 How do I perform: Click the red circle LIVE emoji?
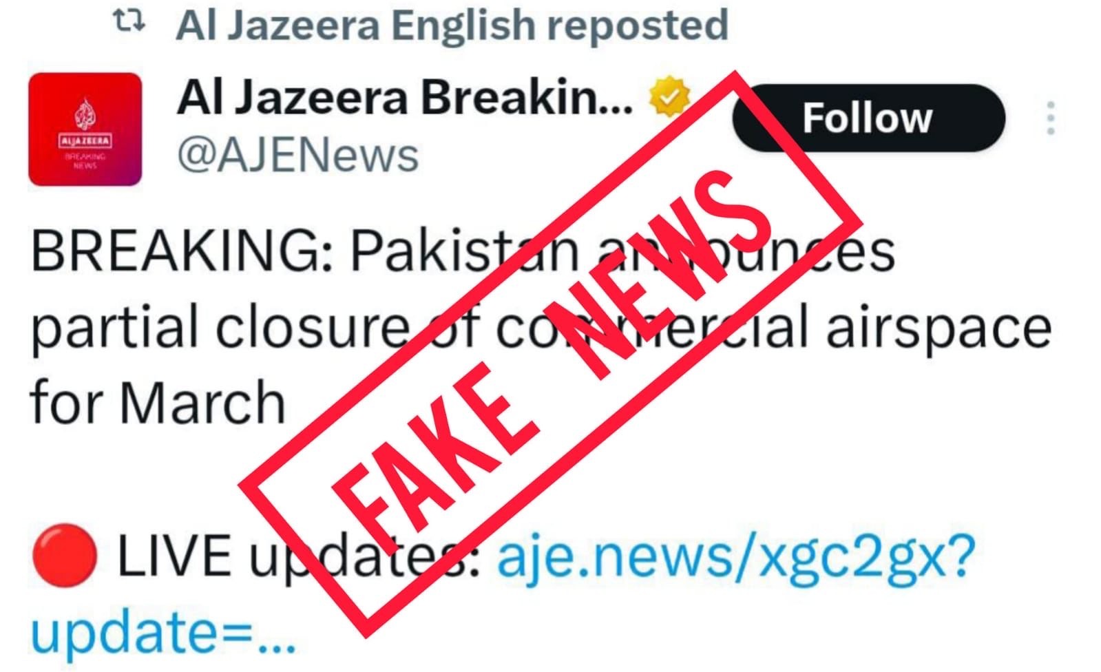click(65, 556)
